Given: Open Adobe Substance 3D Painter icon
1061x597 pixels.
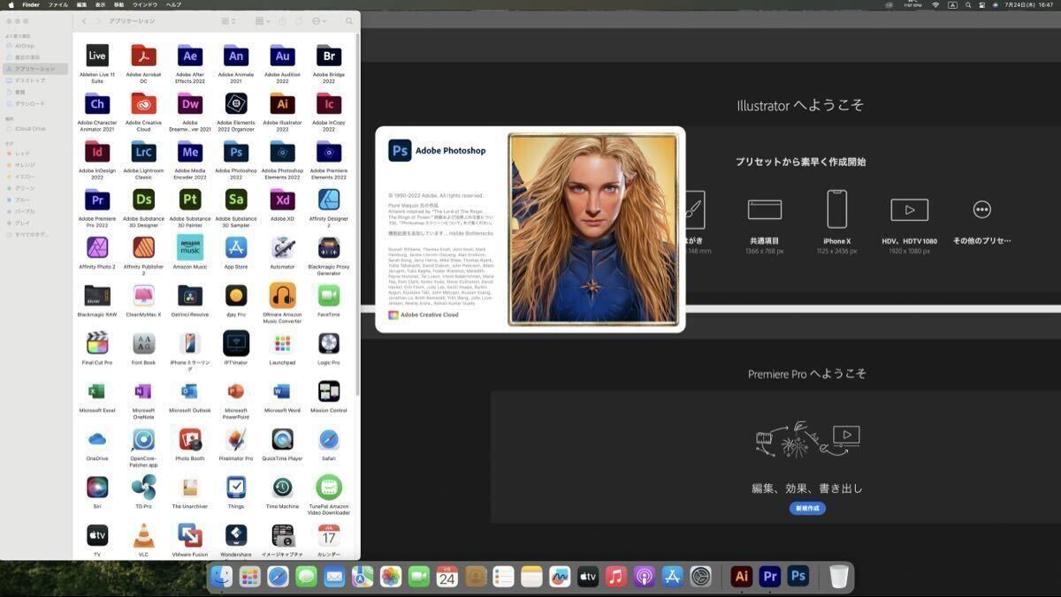Looking at the screenshot, I should coord(190,200).
